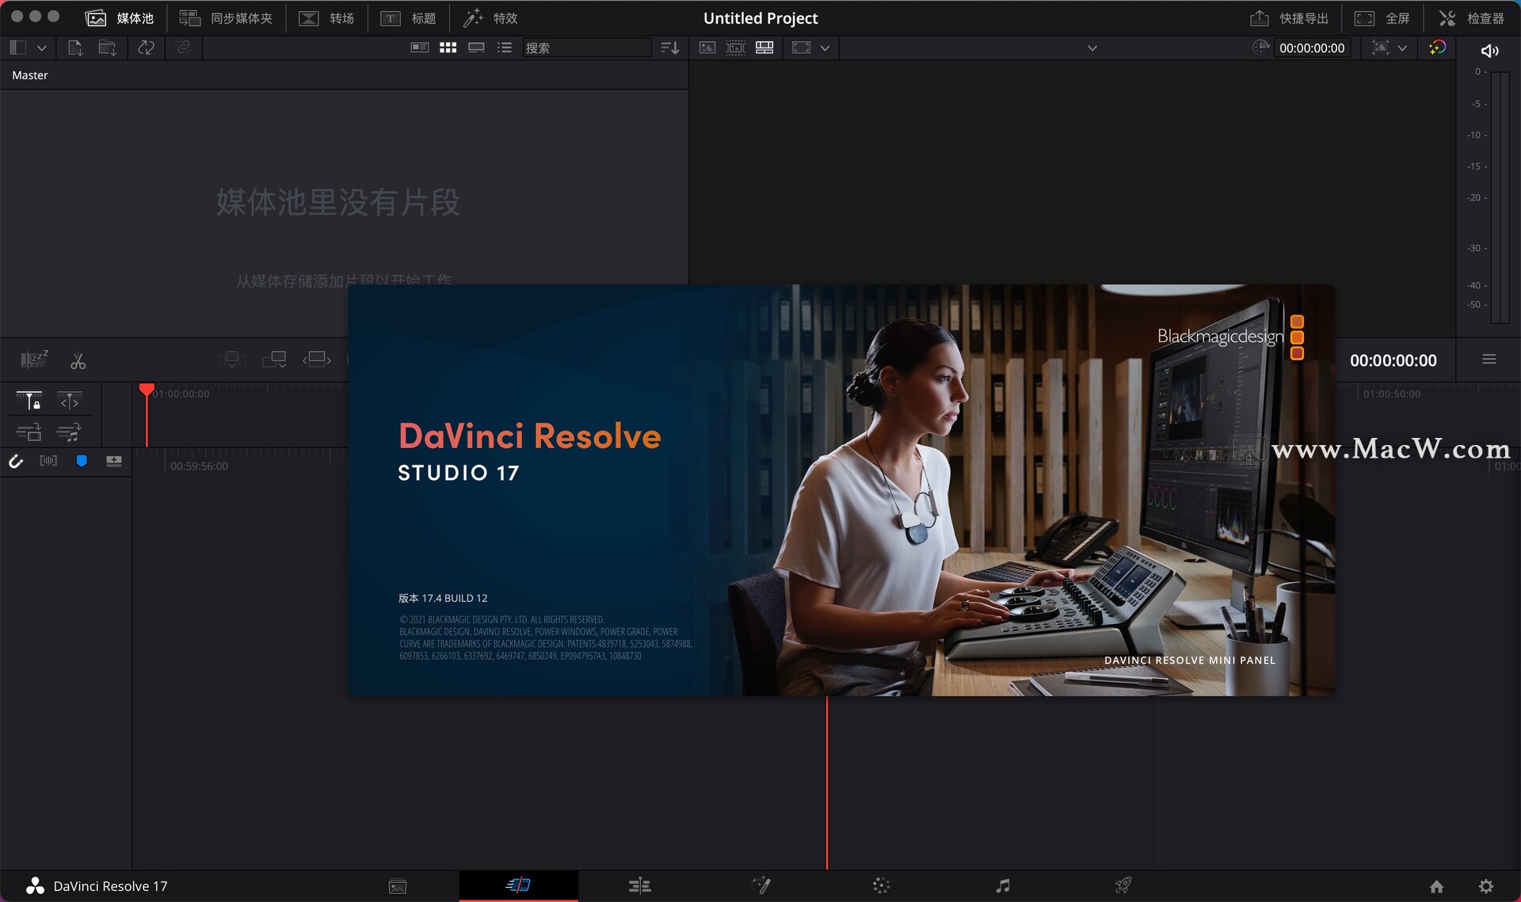Click the sync clips icon

click(x=146, y=48)
